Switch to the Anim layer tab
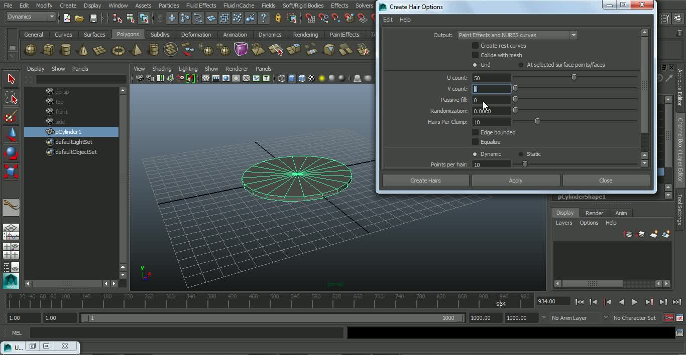 pyautogui.click(x=621, y=213)
